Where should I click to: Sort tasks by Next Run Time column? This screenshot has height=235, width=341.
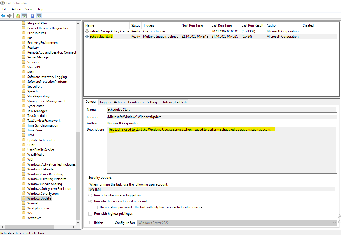[192, 25]
